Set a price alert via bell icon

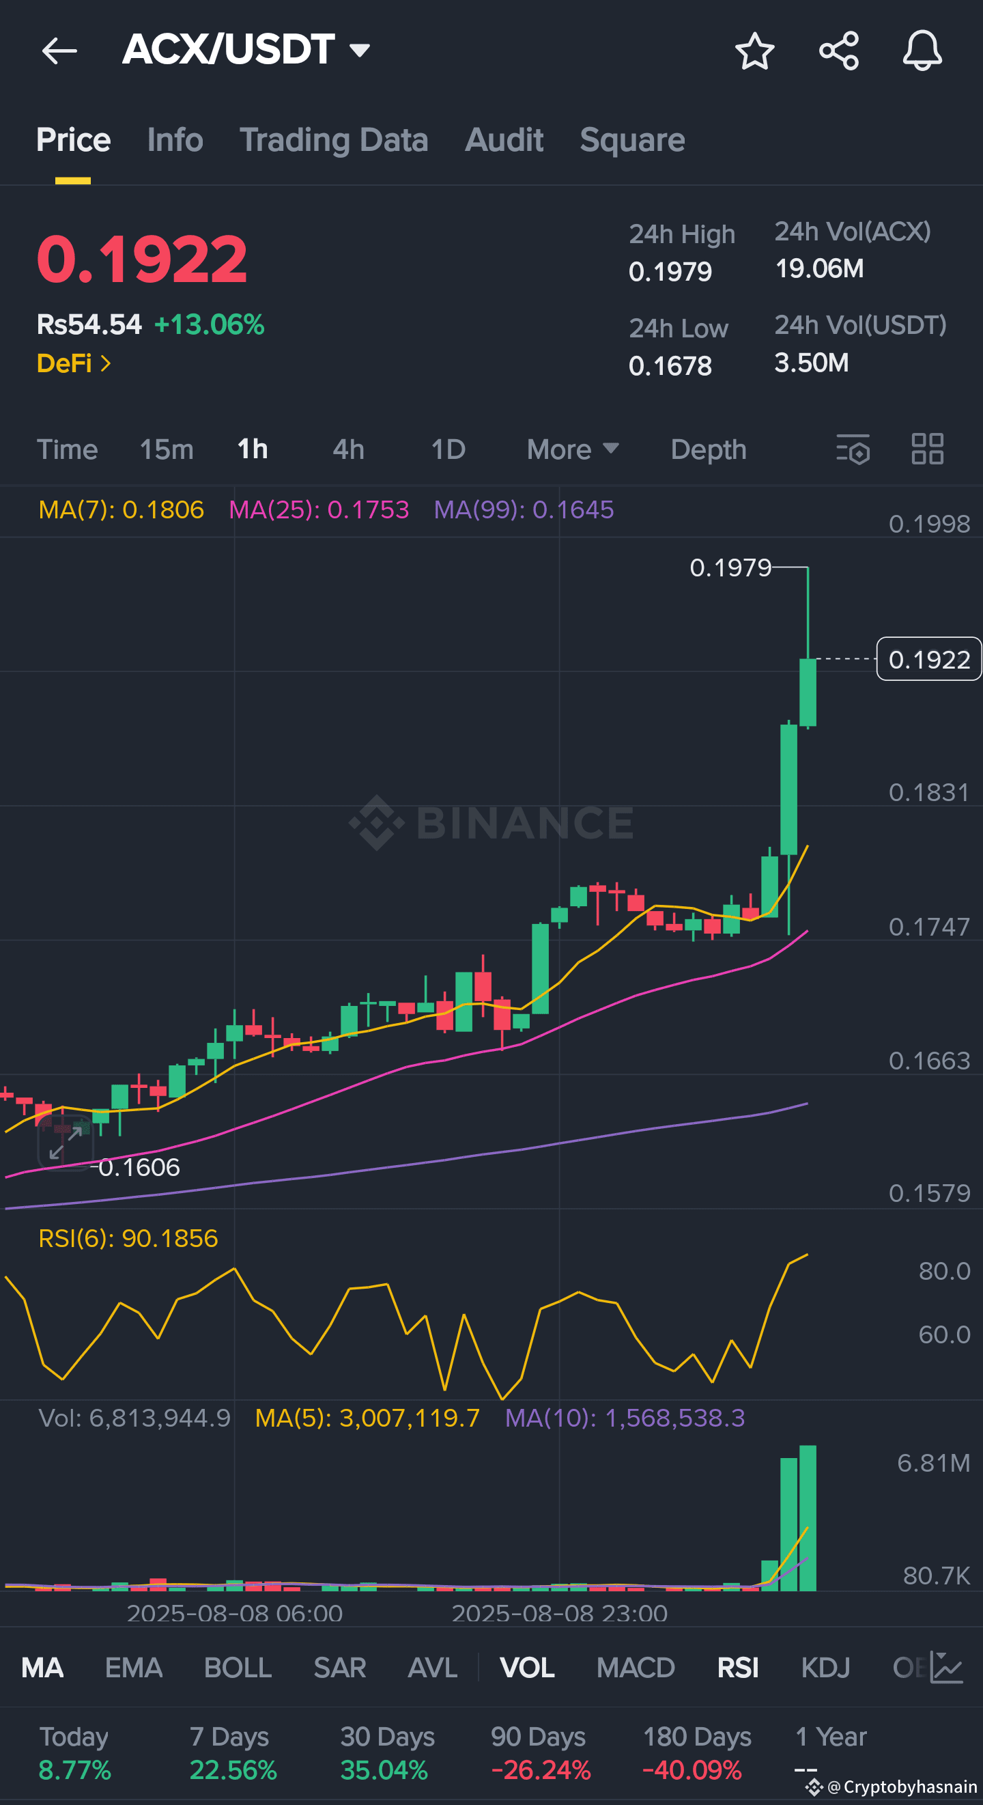click(922, 51)
